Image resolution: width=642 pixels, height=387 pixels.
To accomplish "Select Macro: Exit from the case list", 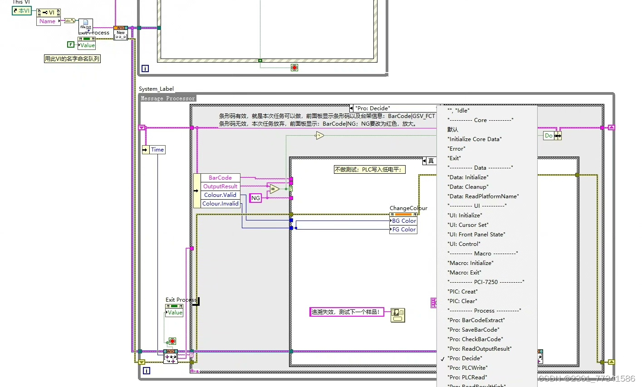I will (x=464, y=272).
